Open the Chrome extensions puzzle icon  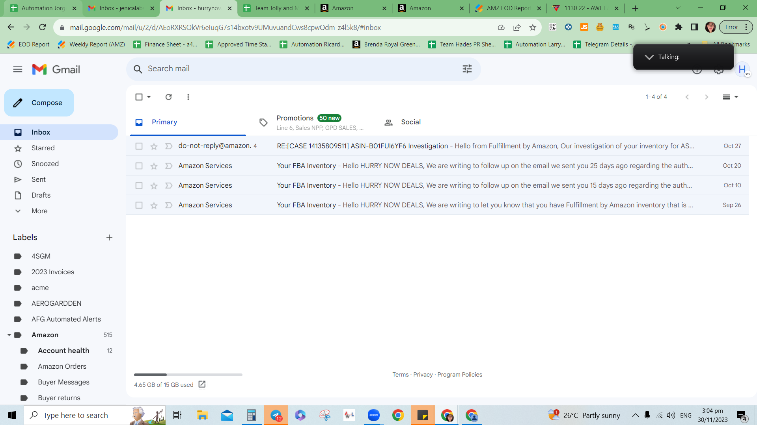point(679,27)
